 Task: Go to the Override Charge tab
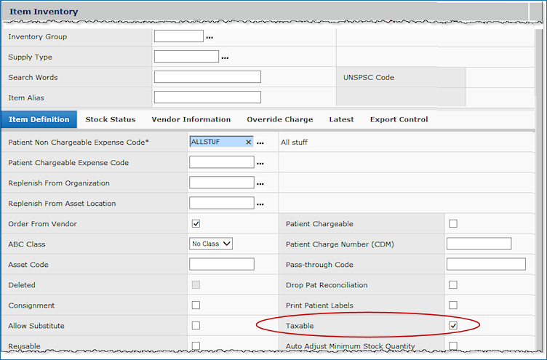point(279,119)
